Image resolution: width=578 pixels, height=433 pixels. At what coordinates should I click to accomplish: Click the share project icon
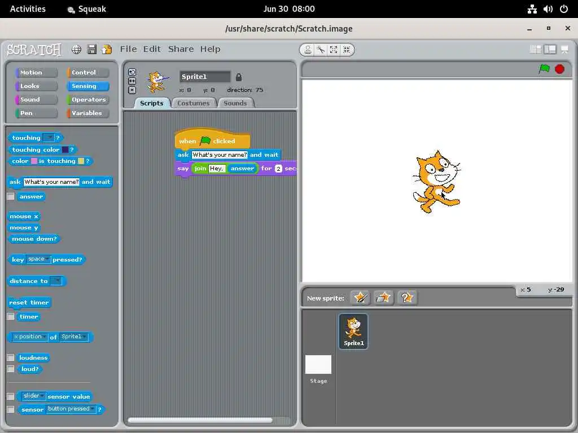point(107,50)
